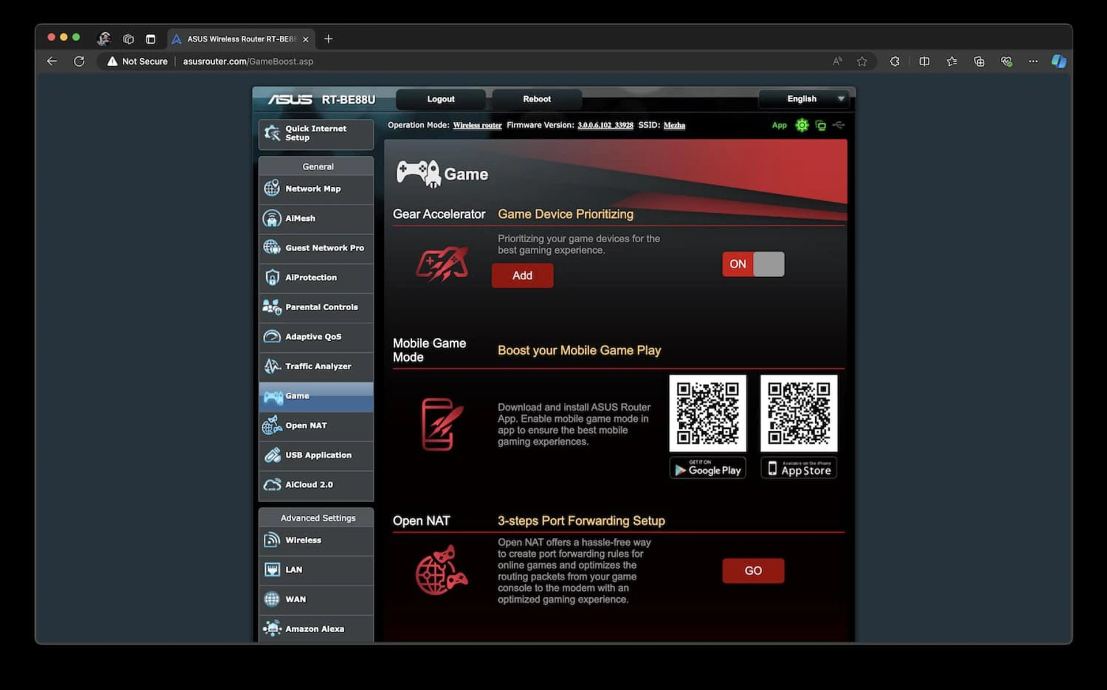Click the red Add button

pos(522,276)
